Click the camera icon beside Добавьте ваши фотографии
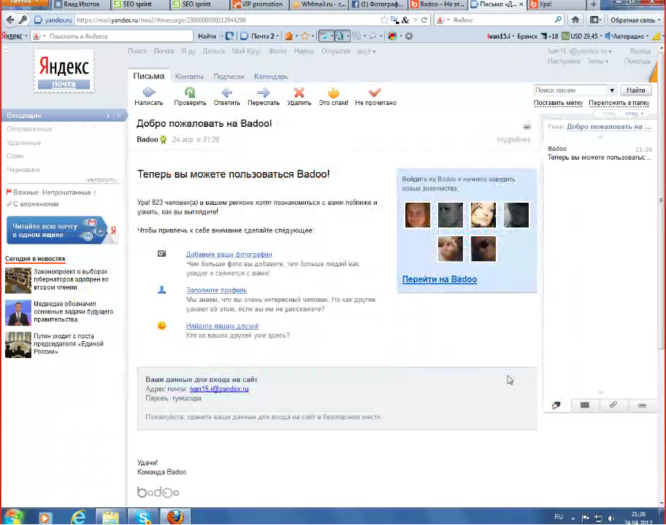Viewport: 666px width, 525px height. click(x=162, y=254)
